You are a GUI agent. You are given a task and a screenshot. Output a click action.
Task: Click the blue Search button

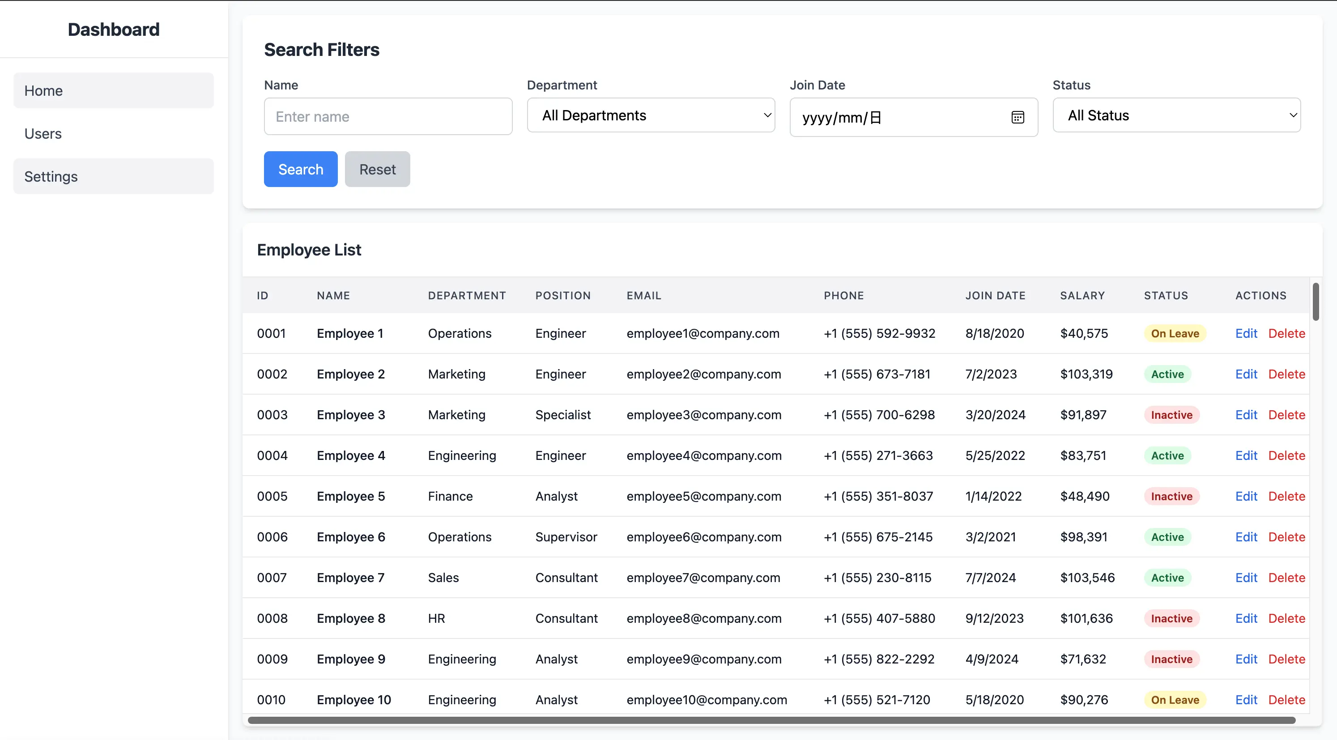[x=301, y=169]
